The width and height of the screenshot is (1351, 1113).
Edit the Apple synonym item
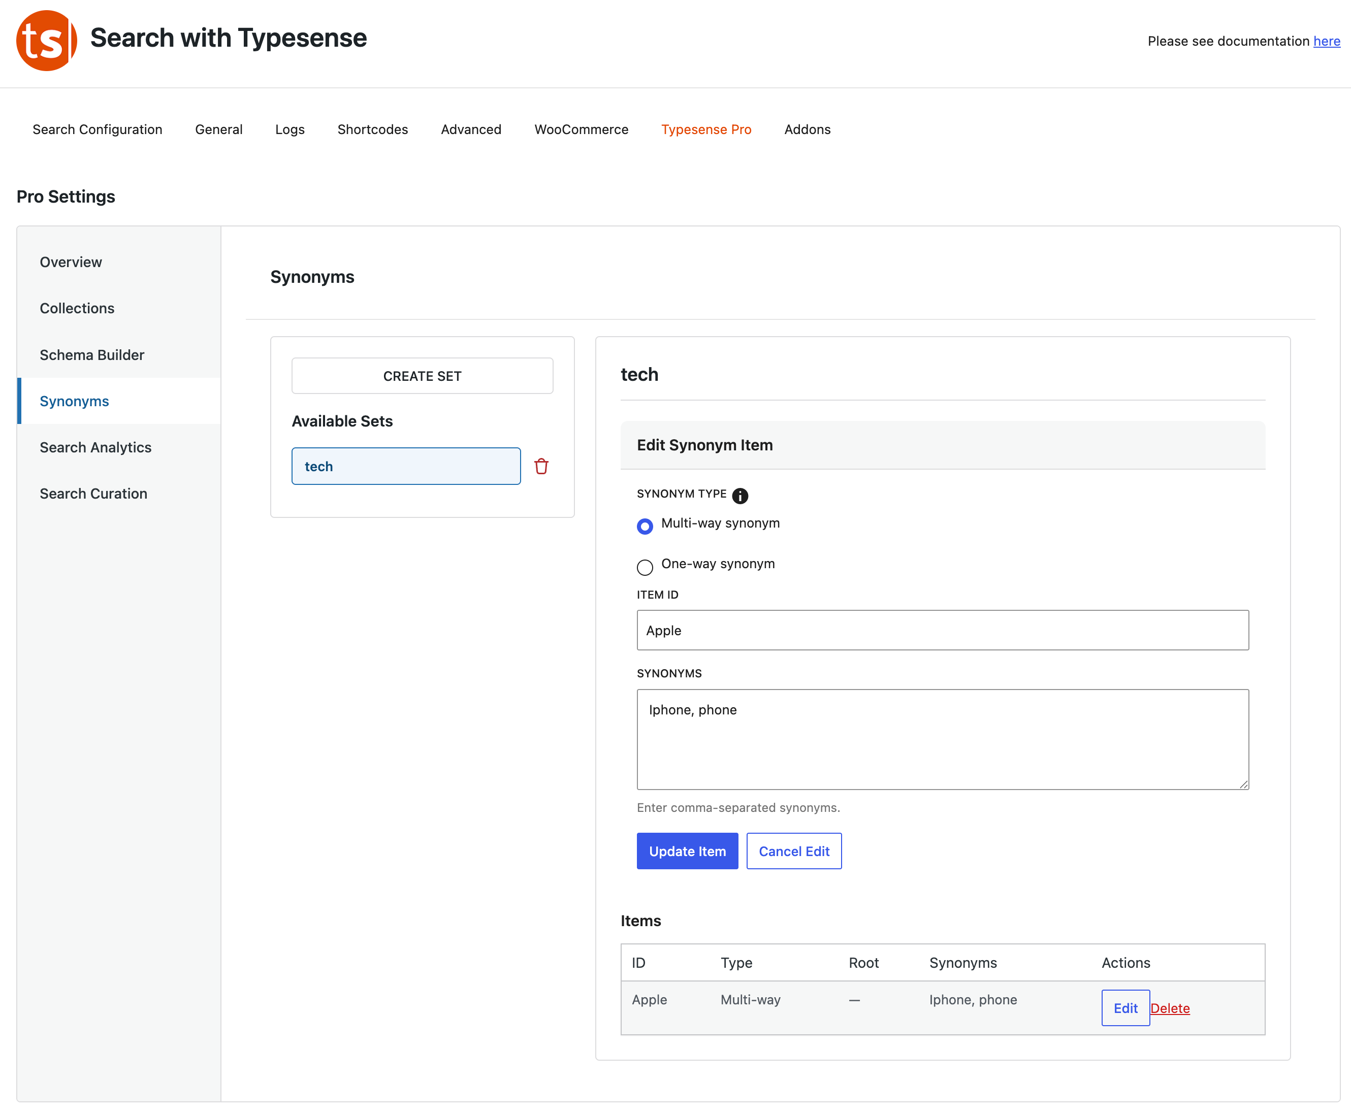coord(1125,1008)
